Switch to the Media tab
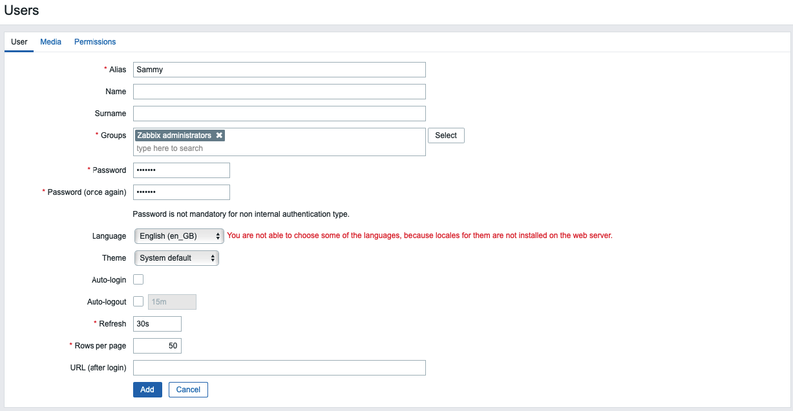 50,42
